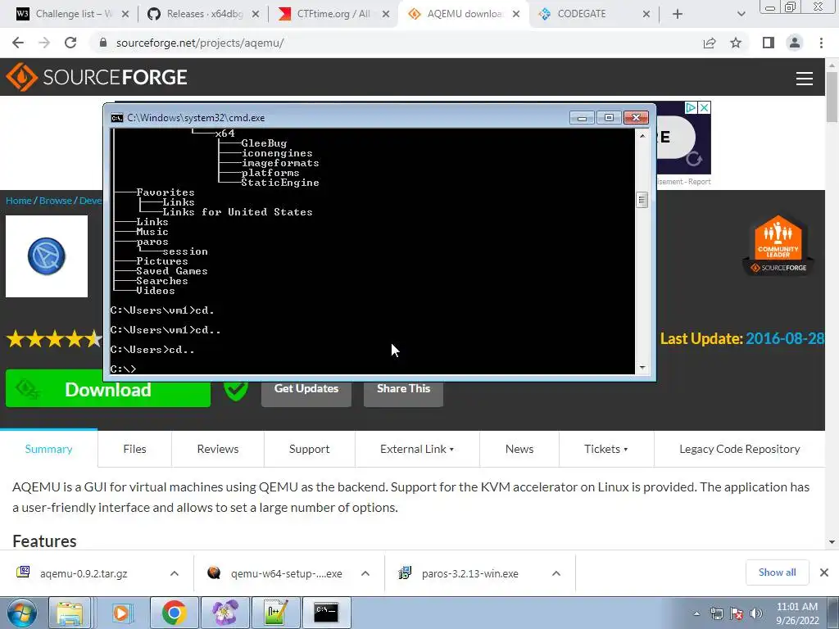Click the cmd.exe title bar icon

116,118
